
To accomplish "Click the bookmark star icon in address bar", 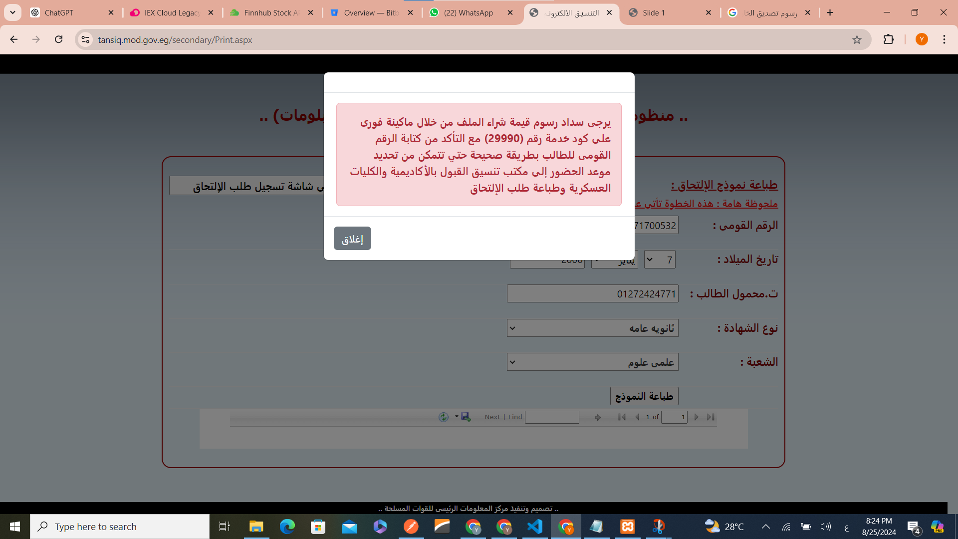I will 857,39.
